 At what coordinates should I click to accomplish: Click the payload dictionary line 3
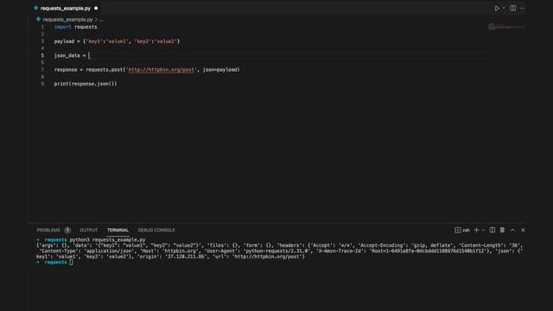(117, 41)
